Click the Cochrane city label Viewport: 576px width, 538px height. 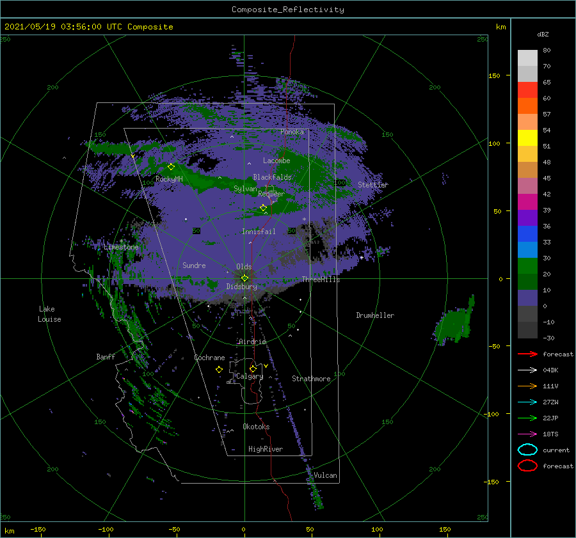pyautogui.click(x=209, y=358)
